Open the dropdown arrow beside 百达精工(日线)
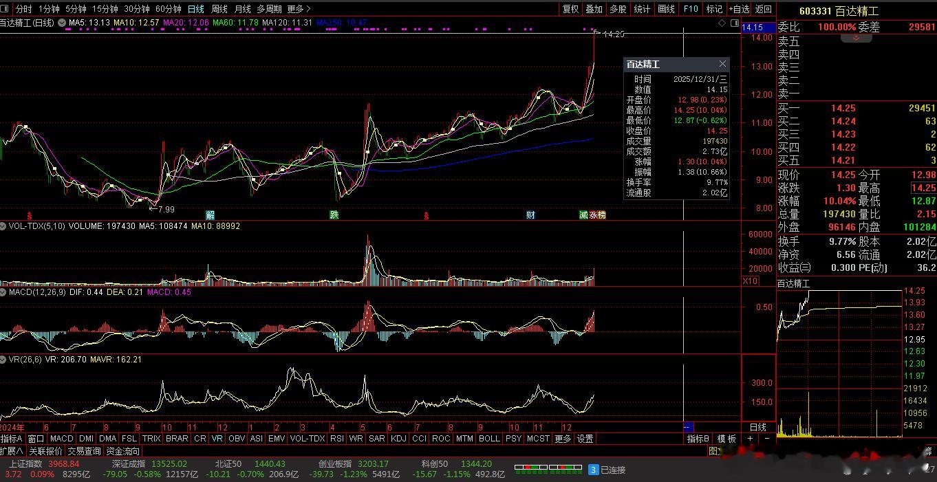This screenshot has height=482, width=937. tap(62, 23)
